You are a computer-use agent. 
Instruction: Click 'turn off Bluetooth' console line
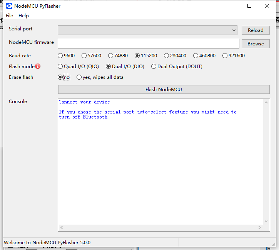click(x=83, y=117)
